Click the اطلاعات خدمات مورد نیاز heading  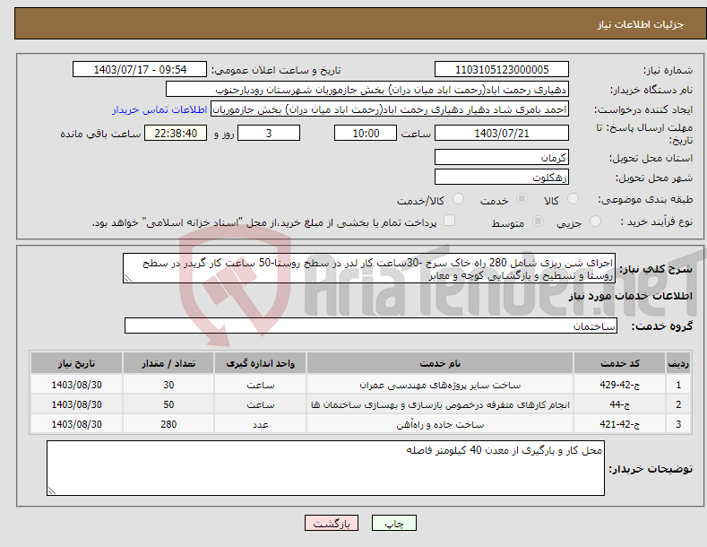630,296
